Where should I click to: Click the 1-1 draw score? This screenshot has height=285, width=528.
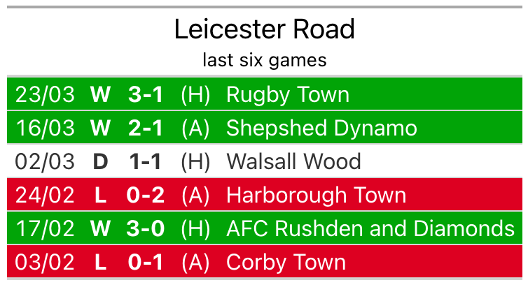pyautogui.click(x=146, y=161)
